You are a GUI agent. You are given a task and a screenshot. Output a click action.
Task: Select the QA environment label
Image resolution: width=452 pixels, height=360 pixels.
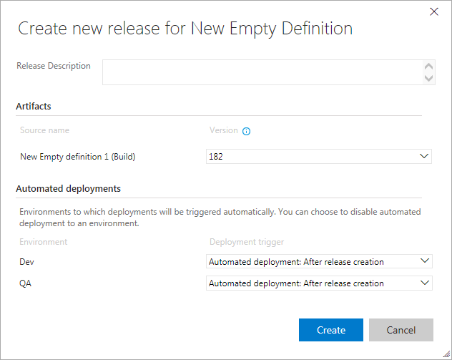pos(26,283)
